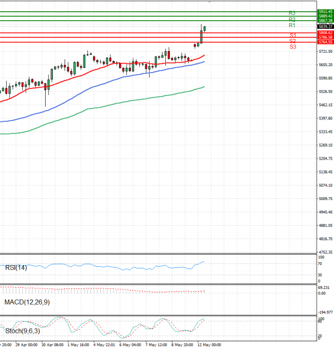Click the 5911.45 green price tag
334x349 pixels.
click(325, 11)
